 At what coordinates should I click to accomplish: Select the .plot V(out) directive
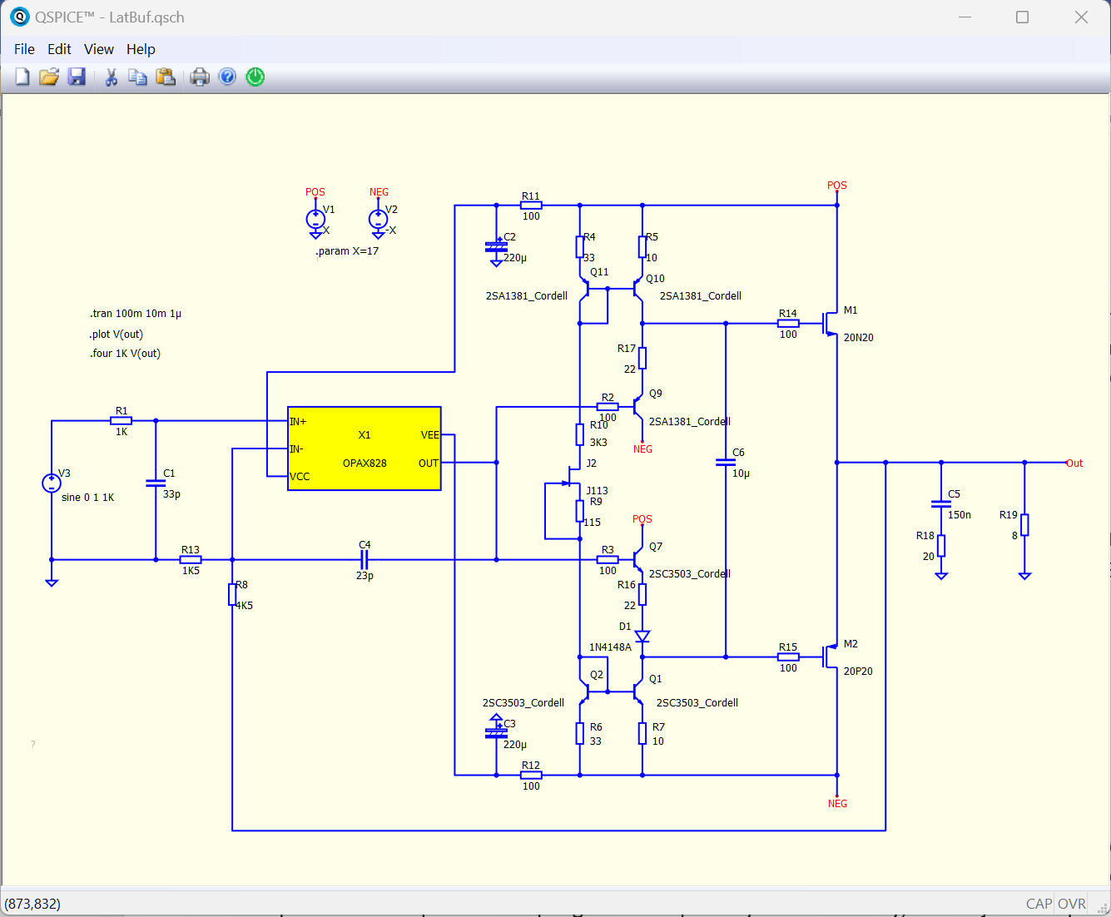pyautogui.click(x=117, y=334)
